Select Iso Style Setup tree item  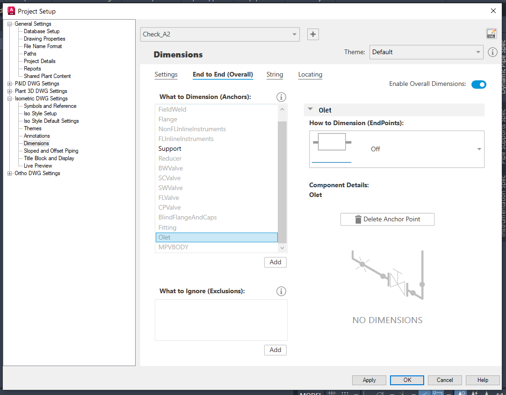click(40, 113)
